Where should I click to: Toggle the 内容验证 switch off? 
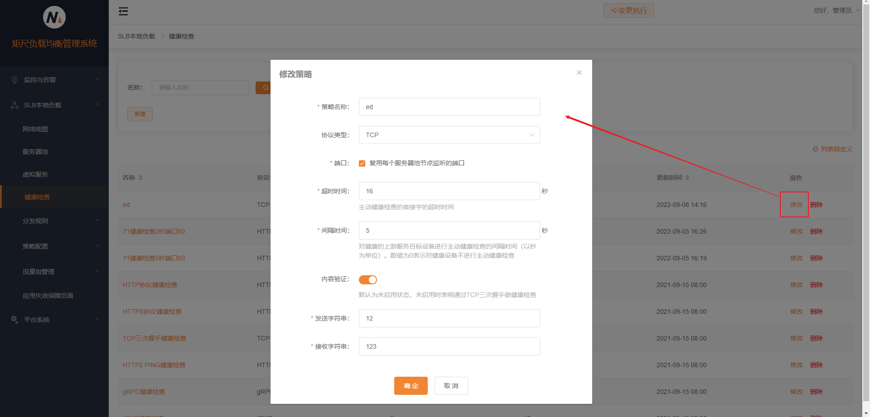pyautogui.click(x=367, y=280)
